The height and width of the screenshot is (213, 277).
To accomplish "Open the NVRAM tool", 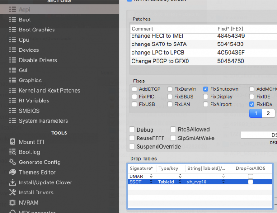I will (29, 203).
